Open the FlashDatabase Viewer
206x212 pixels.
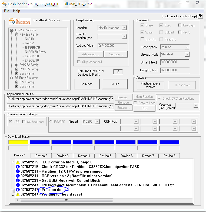[151, 85]
